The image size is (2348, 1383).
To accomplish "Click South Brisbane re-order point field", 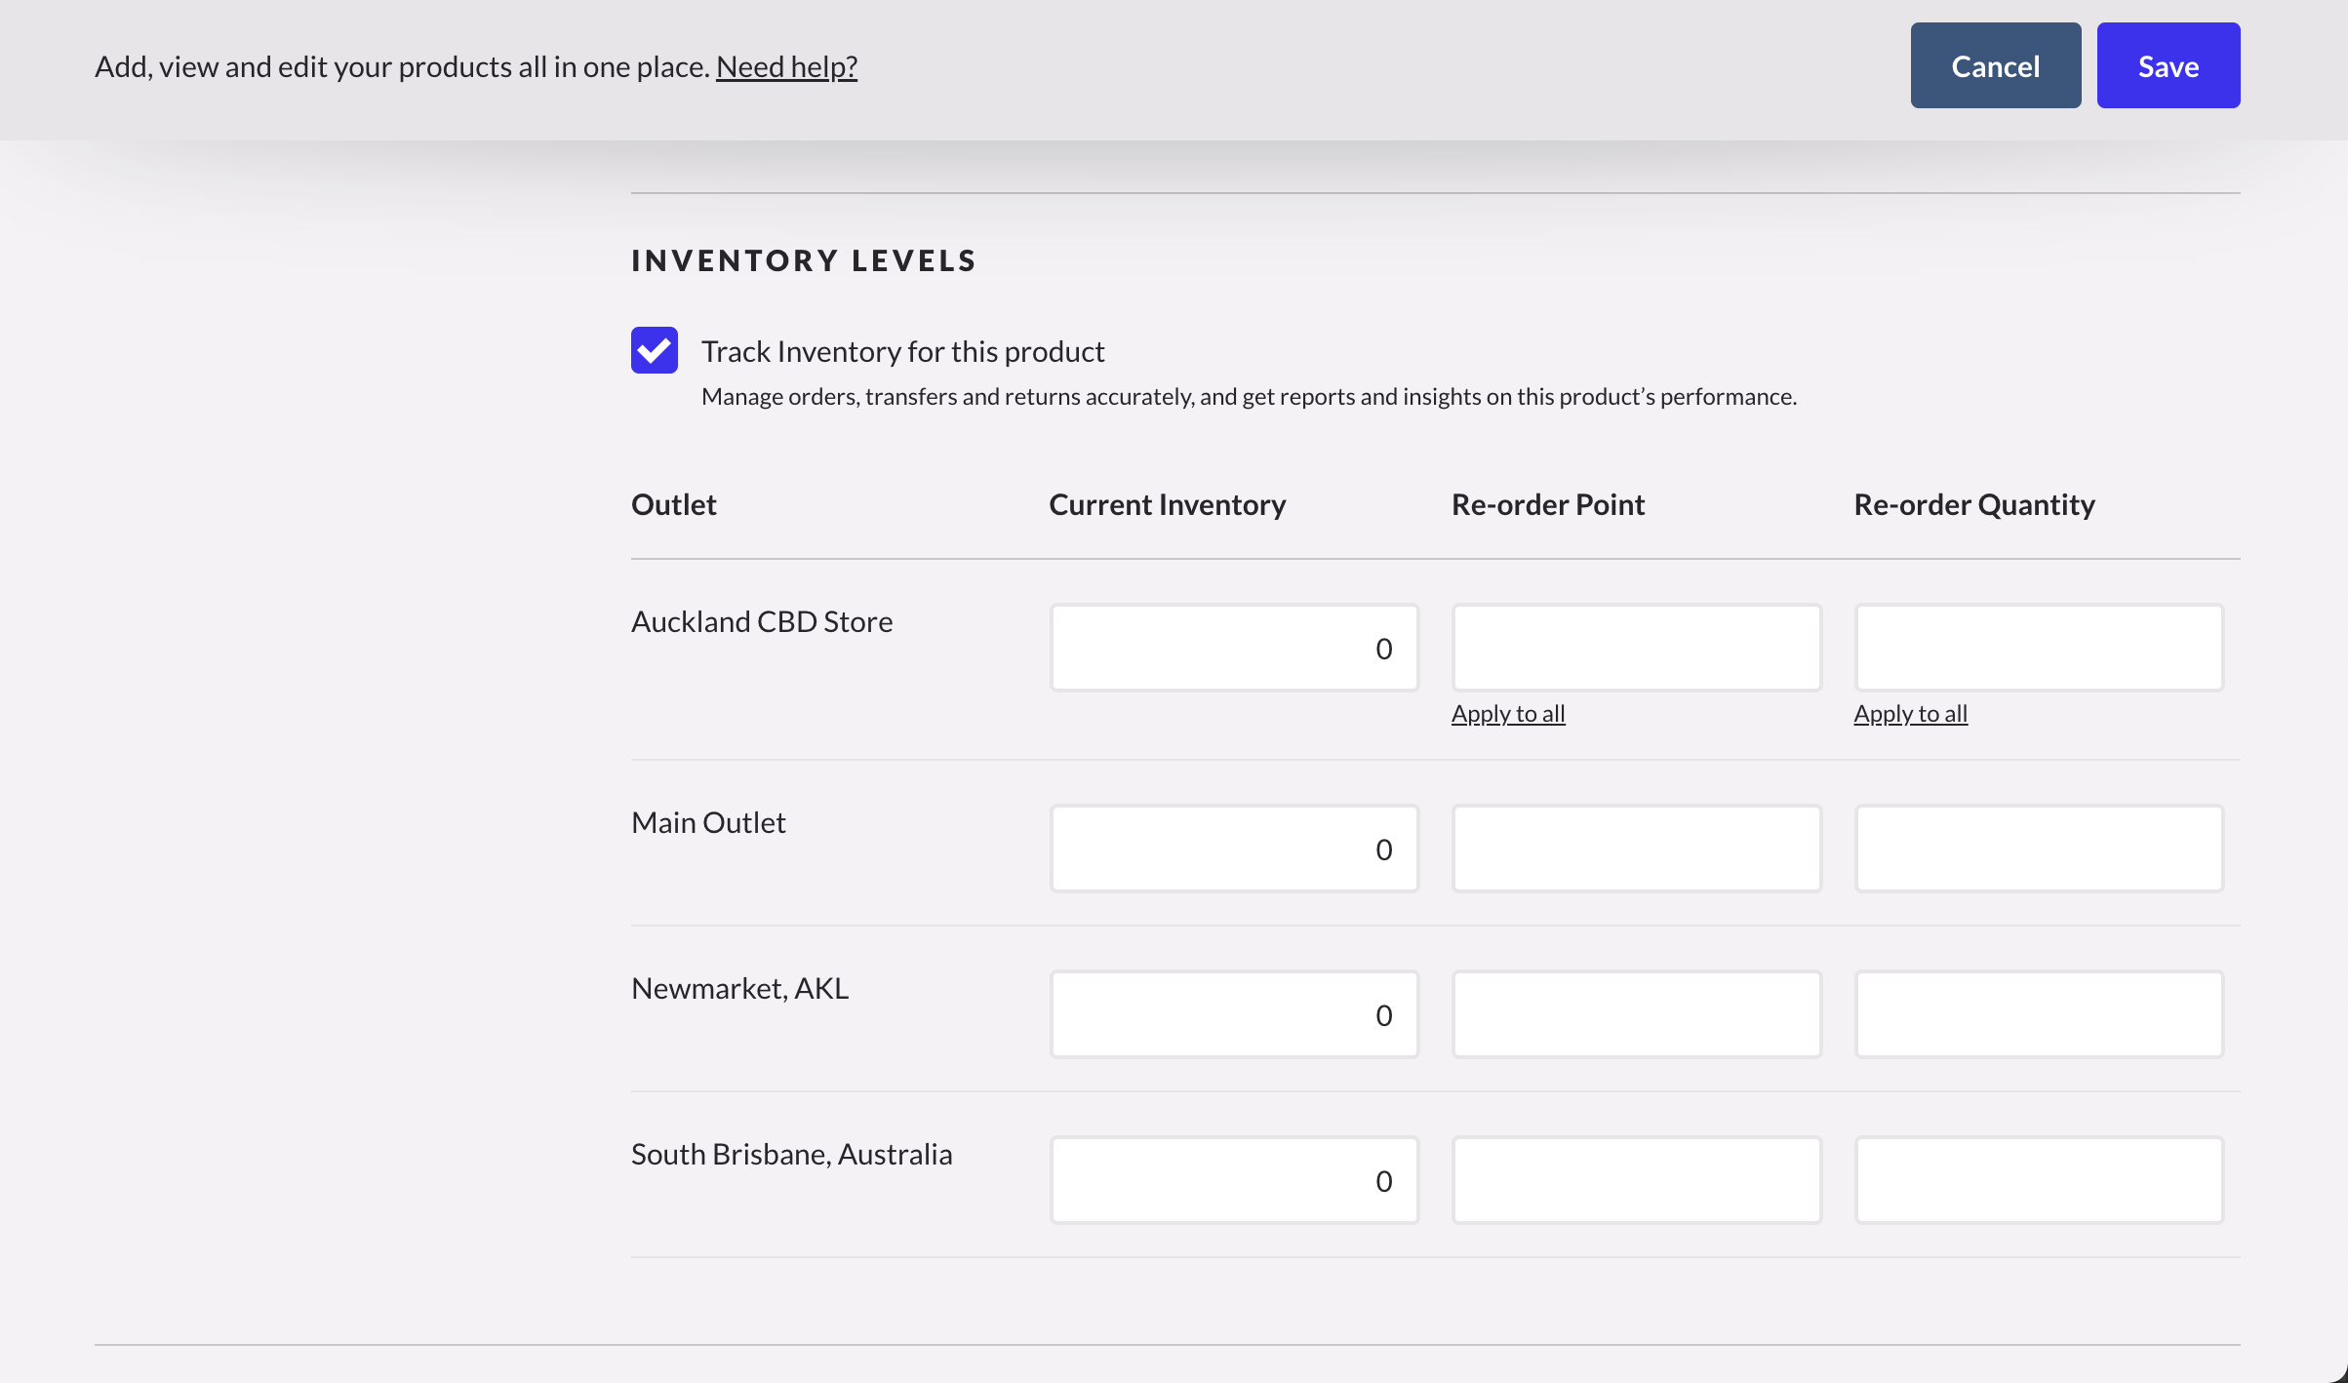I will pyautogui.click(x=1636, y=1180).
